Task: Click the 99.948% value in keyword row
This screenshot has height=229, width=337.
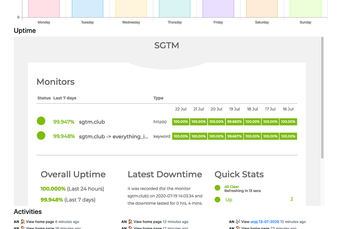Action: 64,136
